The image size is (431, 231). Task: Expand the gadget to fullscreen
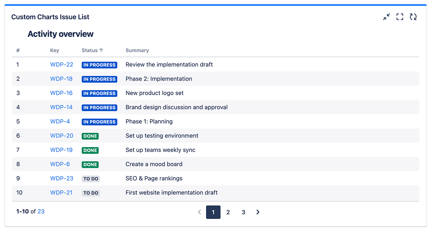pyautogui.click(x=400, y=17)
